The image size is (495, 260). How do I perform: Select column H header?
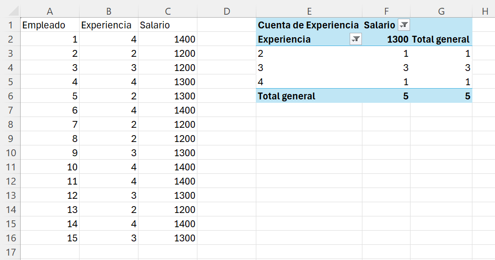click(x=485, y=11)
